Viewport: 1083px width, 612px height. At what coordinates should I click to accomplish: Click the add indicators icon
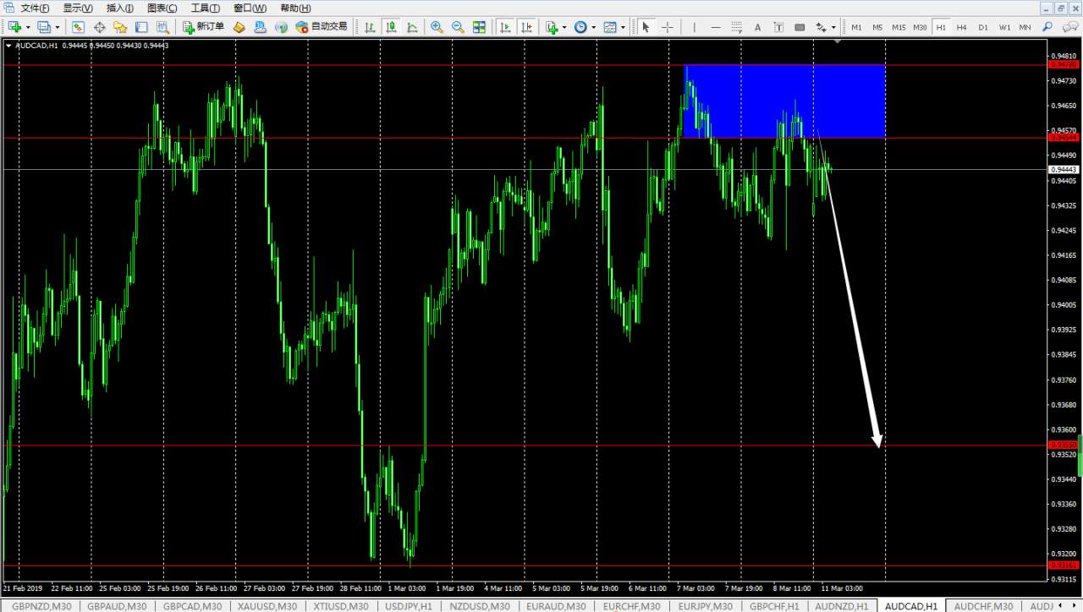click(x=552, y=27)
